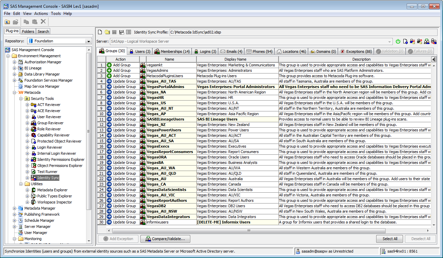Click Add Group plus icon for vegasmkt
The image size is (443, 258).
[109, 65]
